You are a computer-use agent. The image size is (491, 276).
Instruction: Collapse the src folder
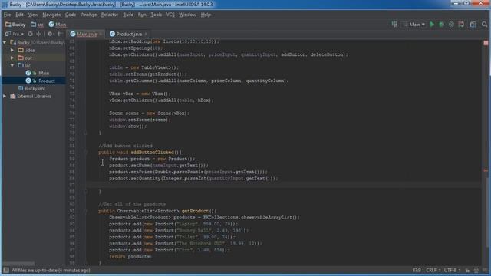click(12, 65)
